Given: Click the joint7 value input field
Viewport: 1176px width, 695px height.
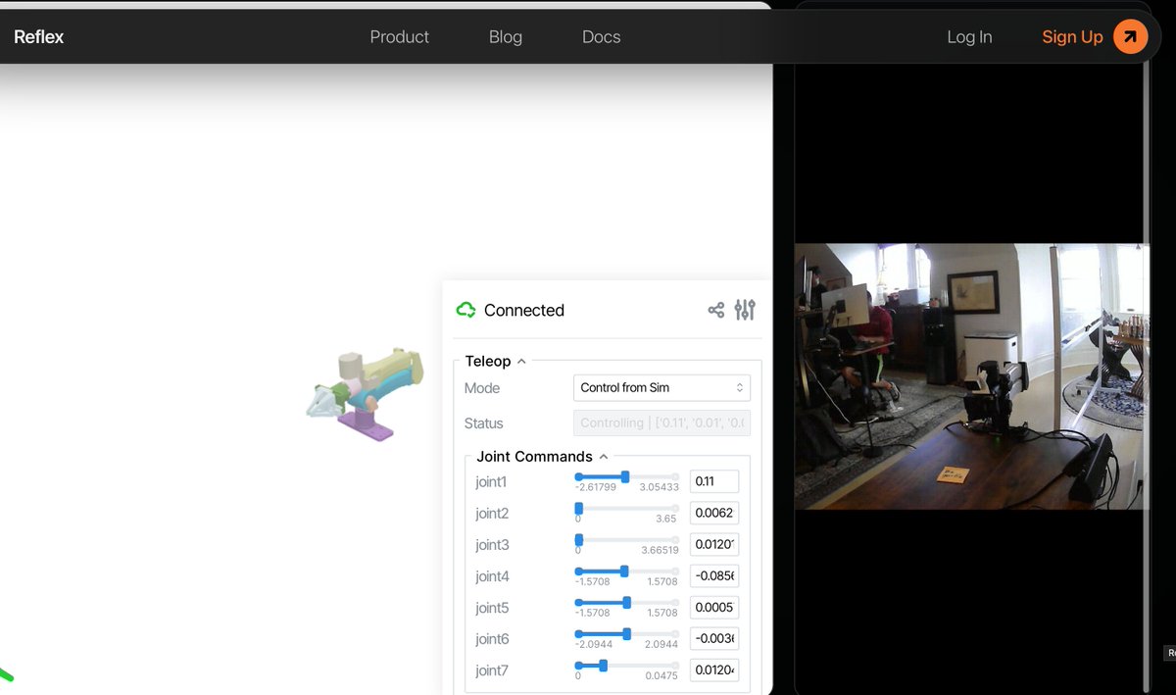Looking at the screenshot, I should pos(714,670).
